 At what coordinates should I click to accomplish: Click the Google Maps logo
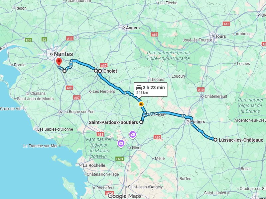[124, 196]
